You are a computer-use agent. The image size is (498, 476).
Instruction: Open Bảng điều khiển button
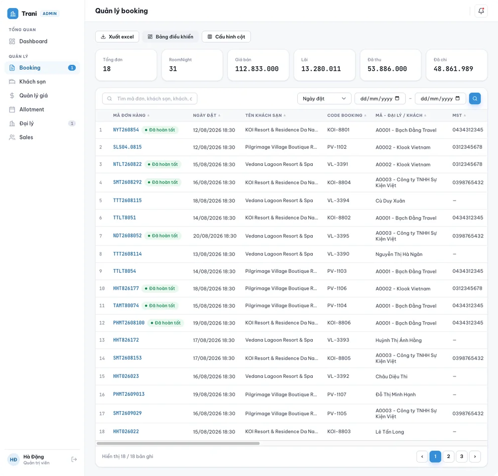click(170, 36)
